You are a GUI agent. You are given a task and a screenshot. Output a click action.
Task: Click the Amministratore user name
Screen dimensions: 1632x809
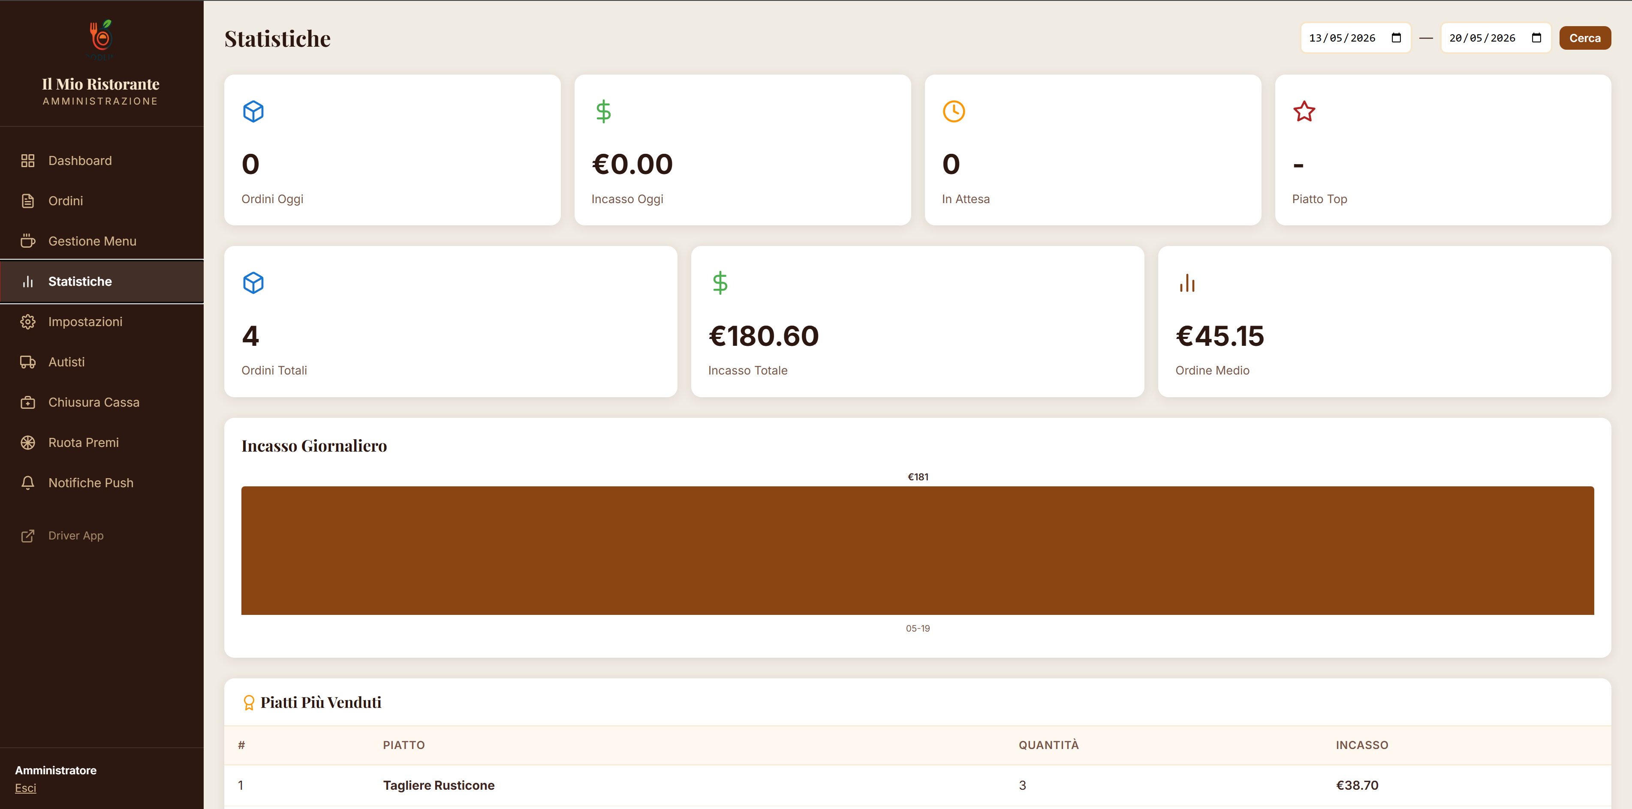(56, 770)
